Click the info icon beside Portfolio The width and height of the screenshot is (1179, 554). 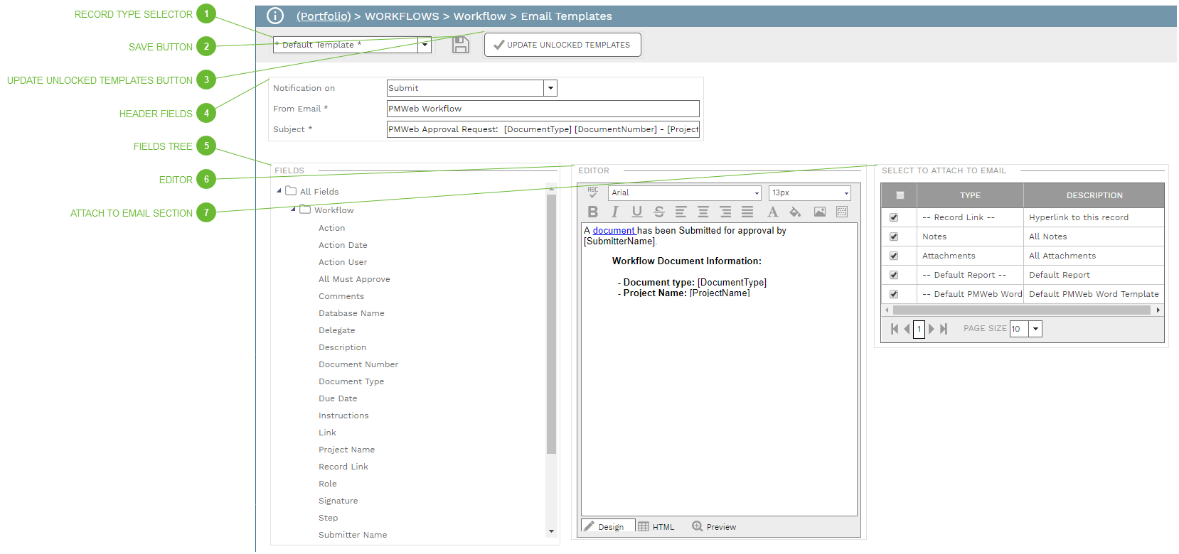click(x=275, y=16)
